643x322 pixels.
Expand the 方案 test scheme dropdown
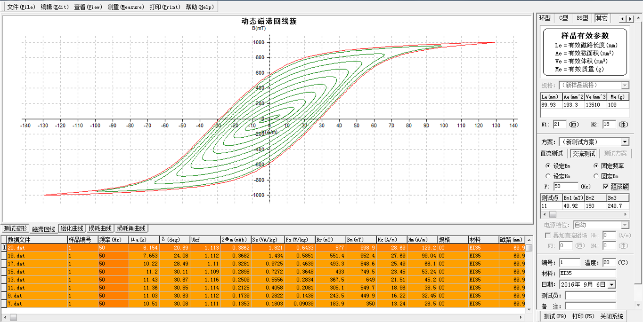click(625, 141)
